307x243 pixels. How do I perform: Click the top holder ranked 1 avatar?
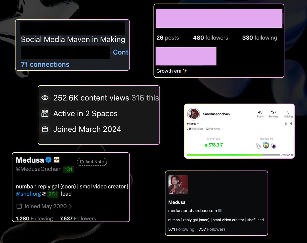266,146
